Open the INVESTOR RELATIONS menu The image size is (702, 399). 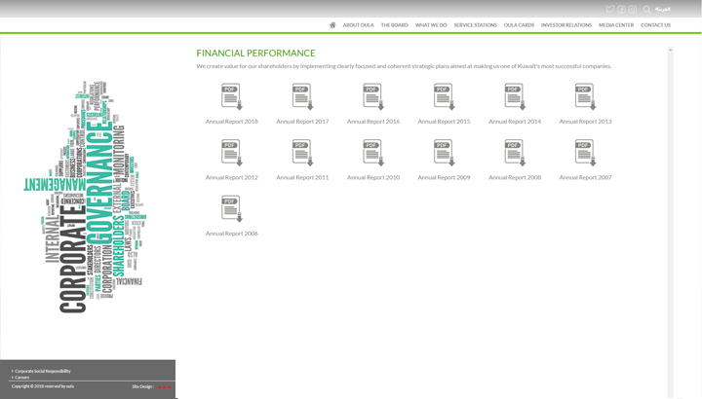(566, 25)
